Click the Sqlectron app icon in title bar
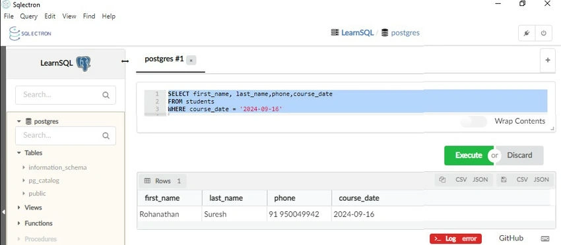The width and height of the screenshot is (561, 245). (x=6, y=5)
